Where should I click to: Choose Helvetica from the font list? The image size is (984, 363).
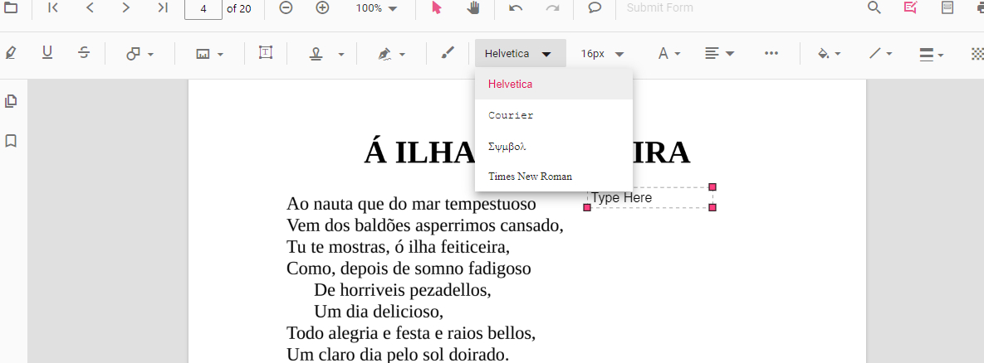pyautogui.click(x=554, y=84)
